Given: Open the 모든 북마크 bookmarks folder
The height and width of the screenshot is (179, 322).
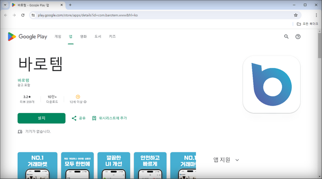Looking at the screenshot, I should point(307,24).
